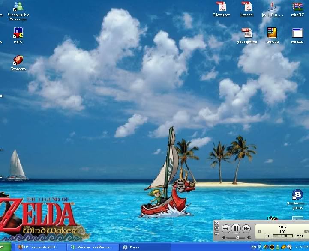
Task: Skip to next track in iTunes mini player
Action: pyautogui.click(x=246, y=229)
